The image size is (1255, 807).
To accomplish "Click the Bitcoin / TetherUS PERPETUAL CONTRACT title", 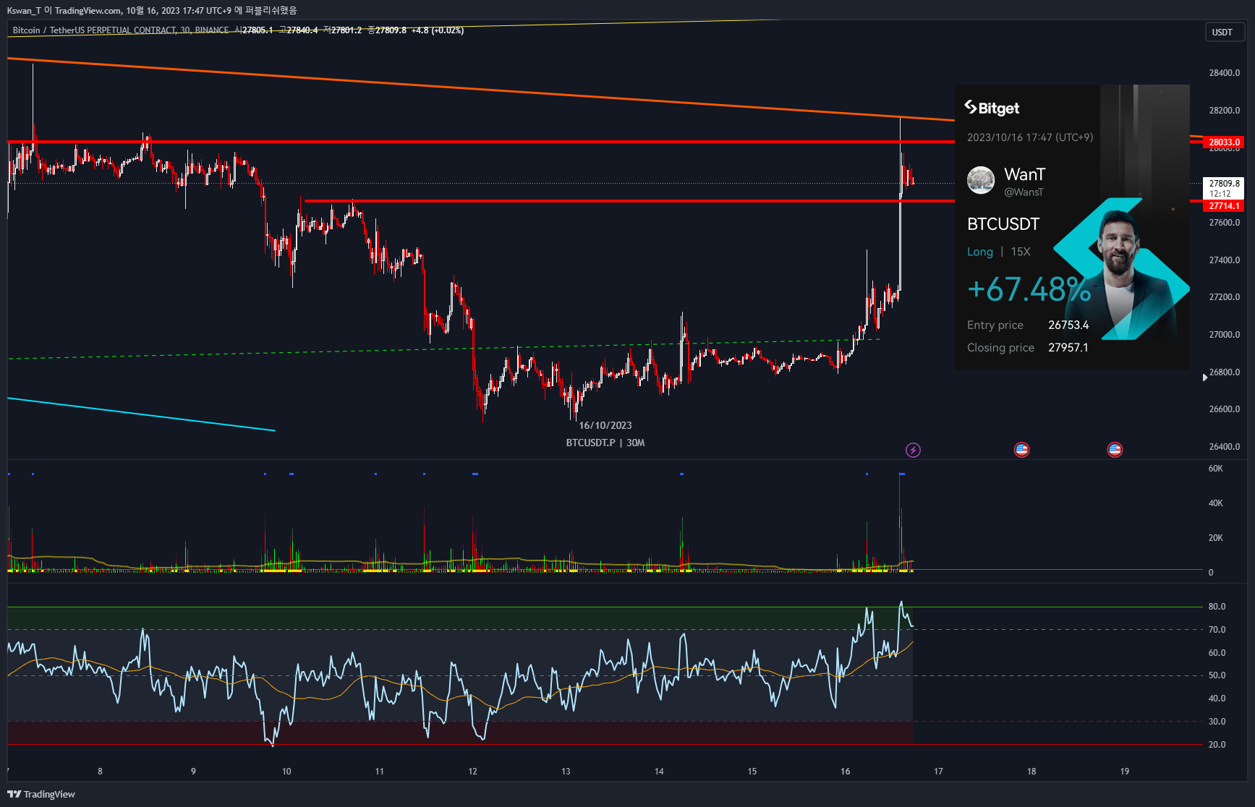I will (120, 30).
